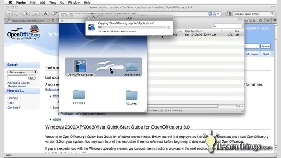Screen dimensions: 281x158
Task: Click the browser forward arrow button
Action: click(x=15, y=14)
